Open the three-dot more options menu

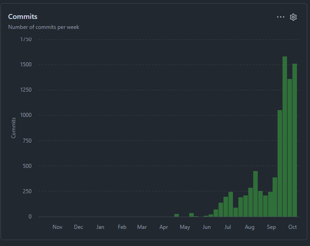pos(281,17)
